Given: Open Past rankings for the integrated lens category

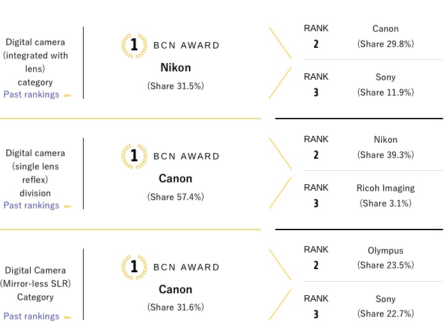Looking at the screenshot, I should tap(31, 94).
